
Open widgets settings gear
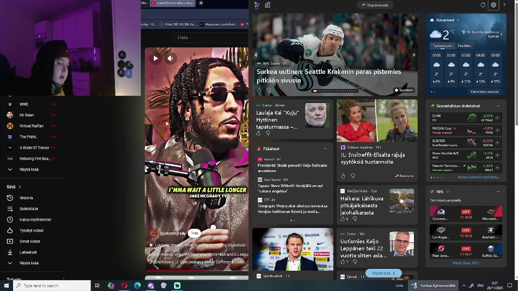click(494, 5)
